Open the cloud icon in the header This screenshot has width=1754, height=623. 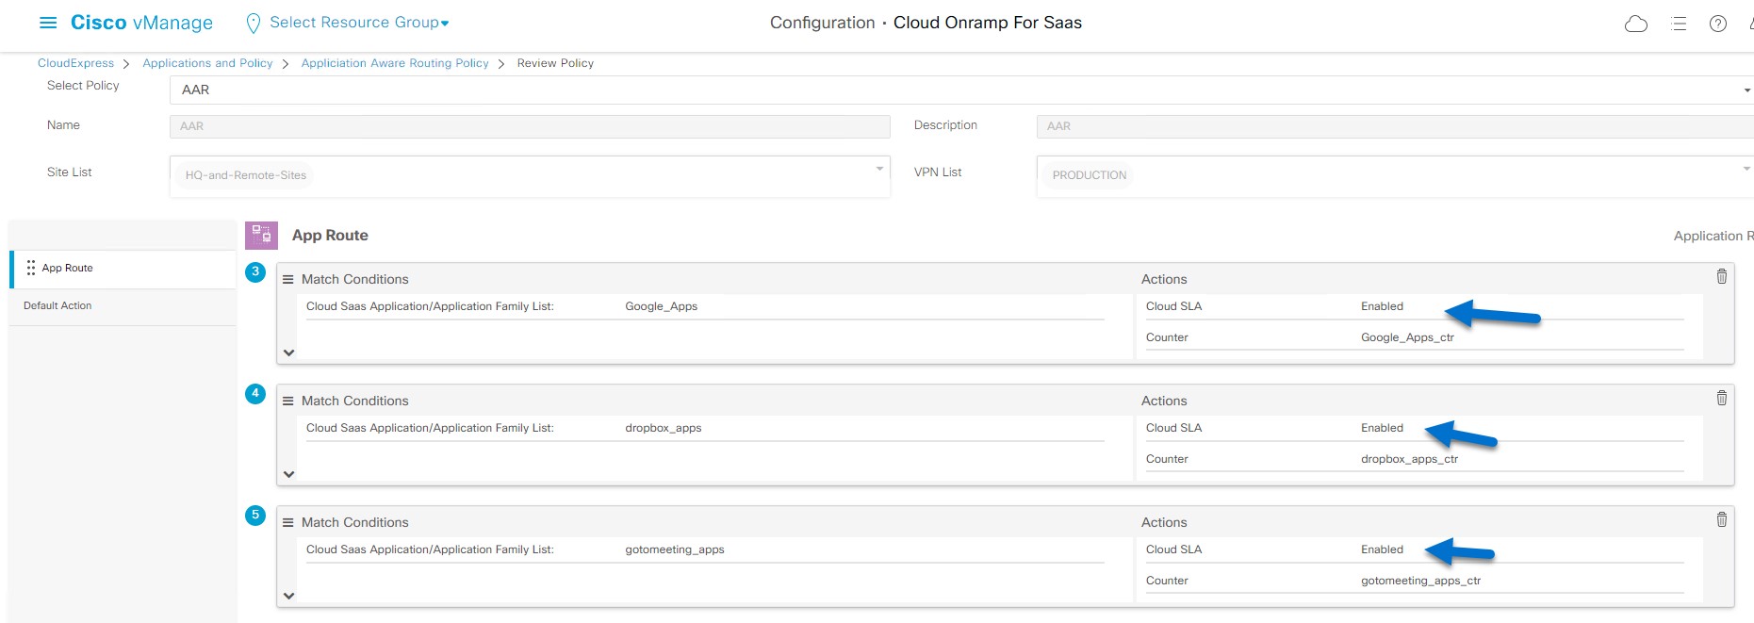tap(1636, 24)
